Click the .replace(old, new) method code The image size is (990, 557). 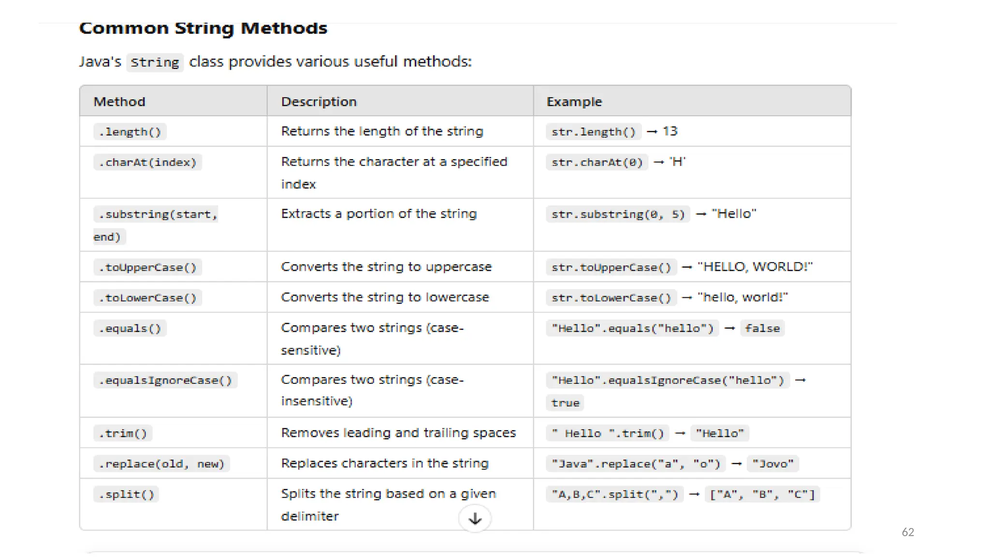click(161, 464)
